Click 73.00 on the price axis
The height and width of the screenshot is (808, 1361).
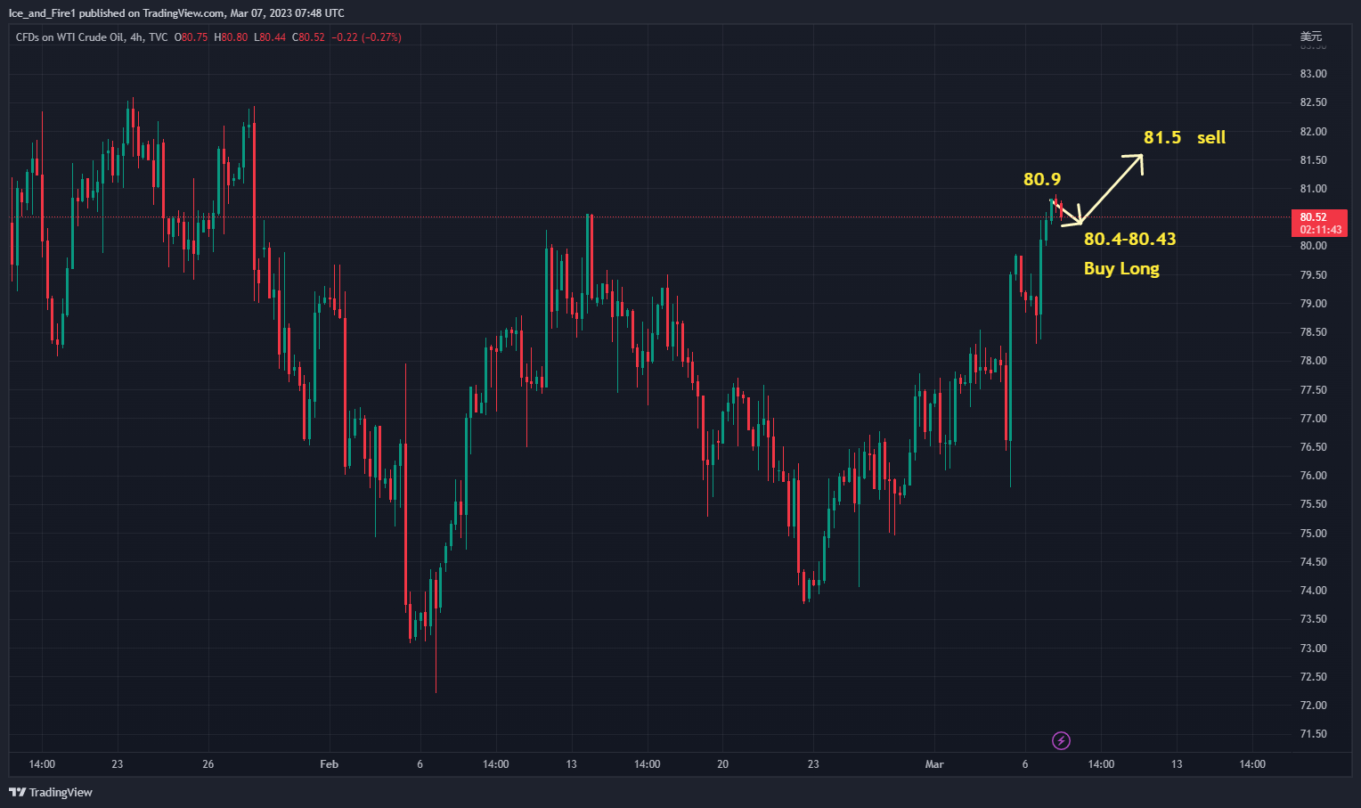click(x=1313, y=649)
